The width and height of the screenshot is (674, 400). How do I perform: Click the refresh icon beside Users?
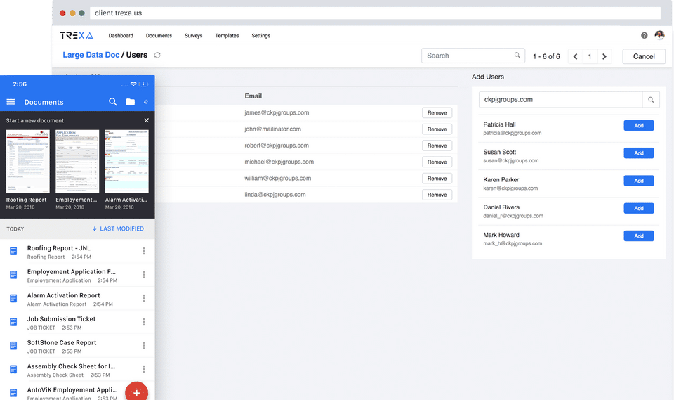(157, 55)
